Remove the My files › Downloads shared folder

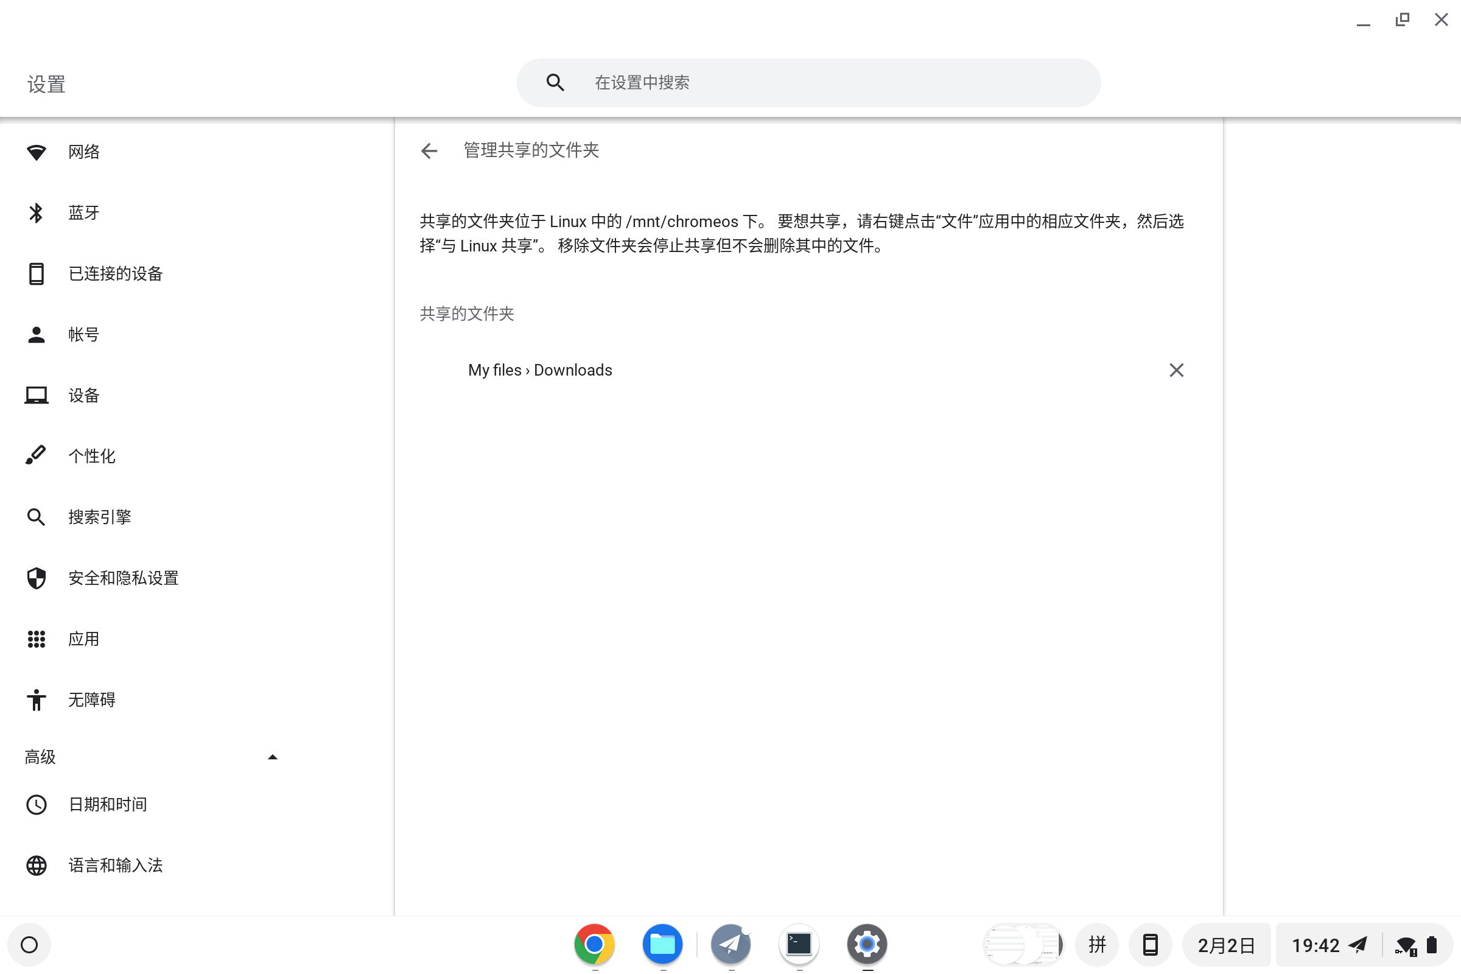tap(1176, 370)
